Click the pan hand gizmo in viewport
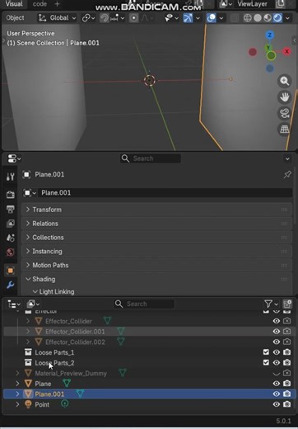Screen dimensions: 298x429 pyautogui.click(x=285, y=97)
